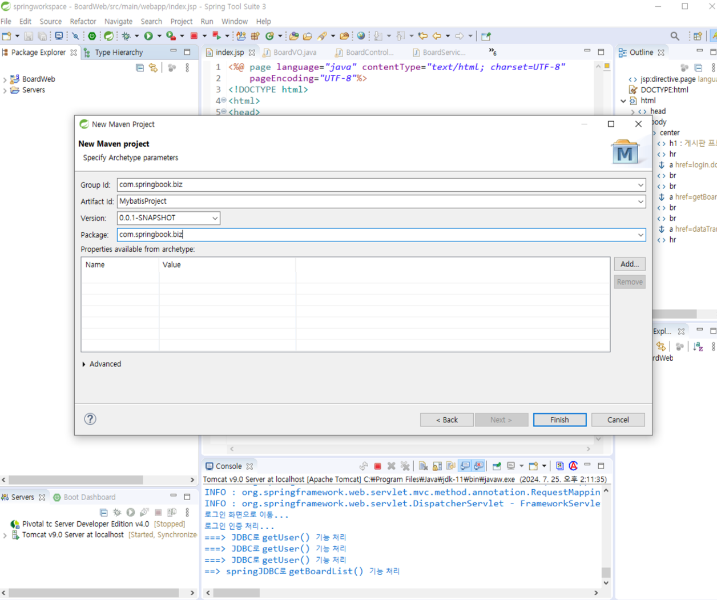Screen dimensions: 717x600
Task: Toggle Scroll Lock in Console toolbar
Action: pos(437,466)
